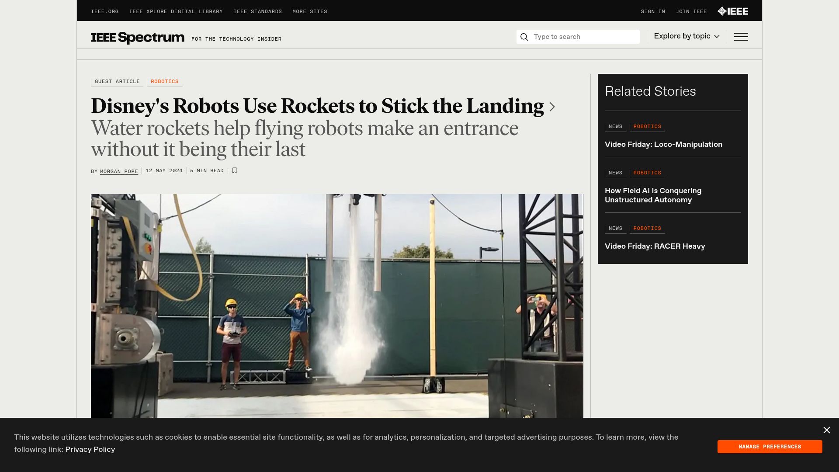Open the hamburger menu icon
This screenshot has height=472, width=839.
741,37
